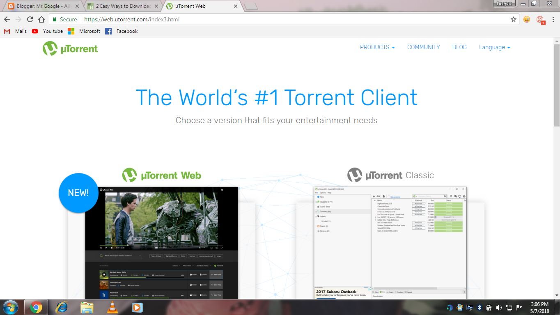Click the µTorrent Classic app preview screenshot
Viewport: 560px width, 315px height.
390,243
